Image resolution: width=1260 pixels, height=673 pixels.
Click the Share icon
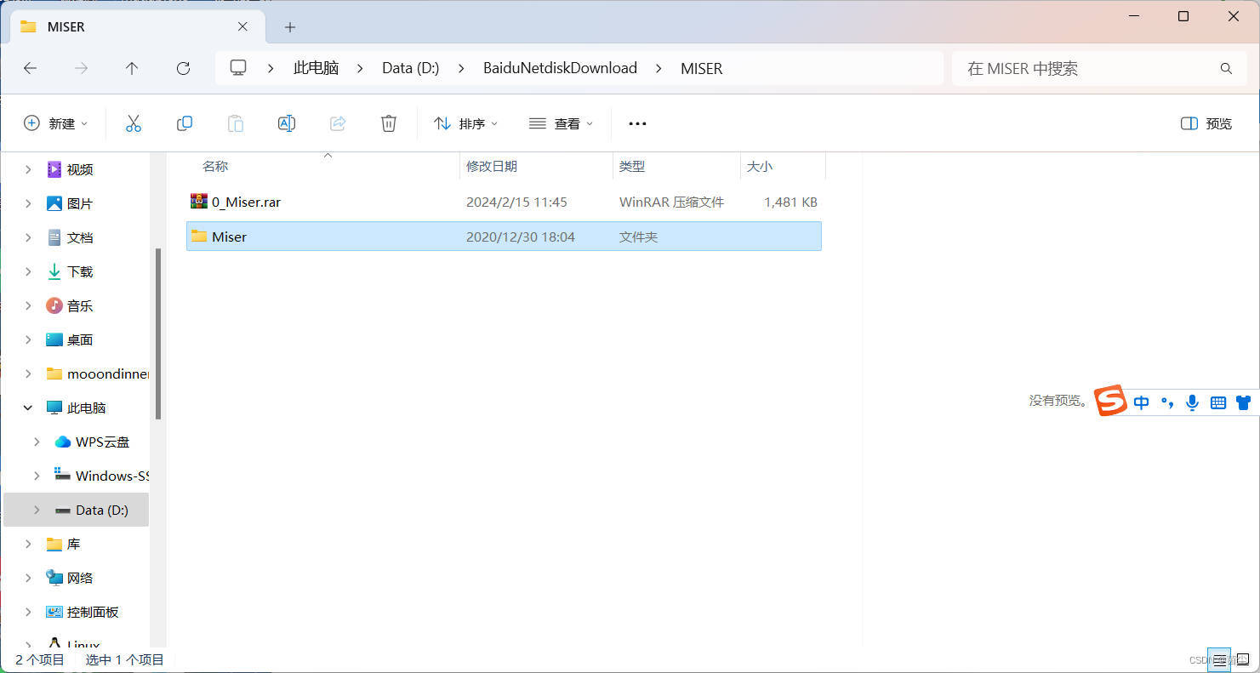pyautogui.click(x=338, y=123)
